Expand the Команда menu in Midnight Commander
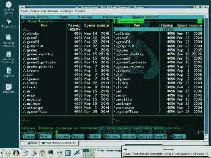 (x=85, y=17)
